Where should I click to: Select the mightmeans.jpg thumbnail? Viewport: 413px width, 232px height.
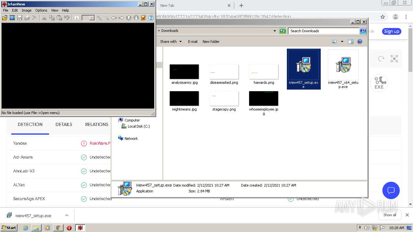click(x=184, y=98)
